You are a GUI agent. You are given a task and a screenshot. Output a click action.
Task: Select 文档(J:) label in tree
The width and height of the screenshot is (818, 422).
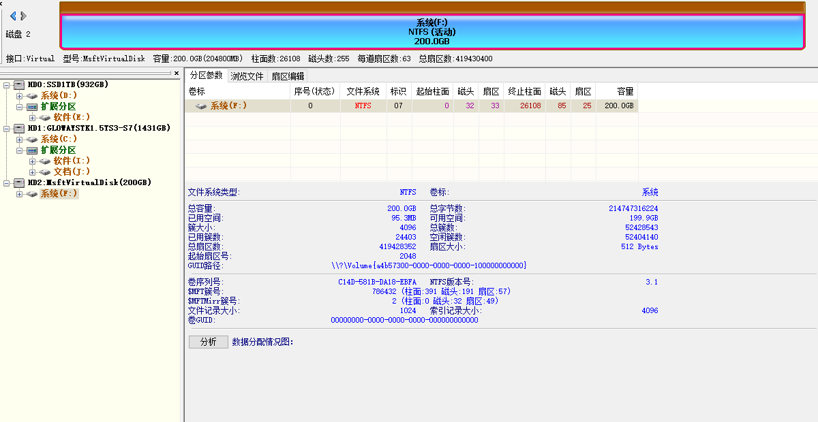(x=72, y=172)
